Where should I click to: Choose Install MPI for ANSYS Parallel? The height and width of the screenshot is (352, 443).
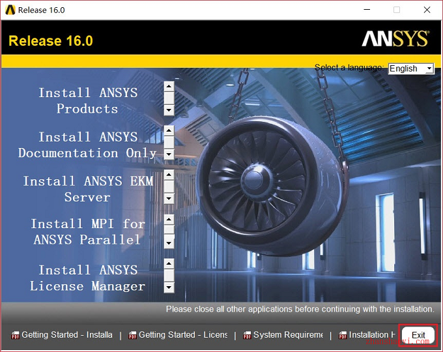tap(88, 232)
